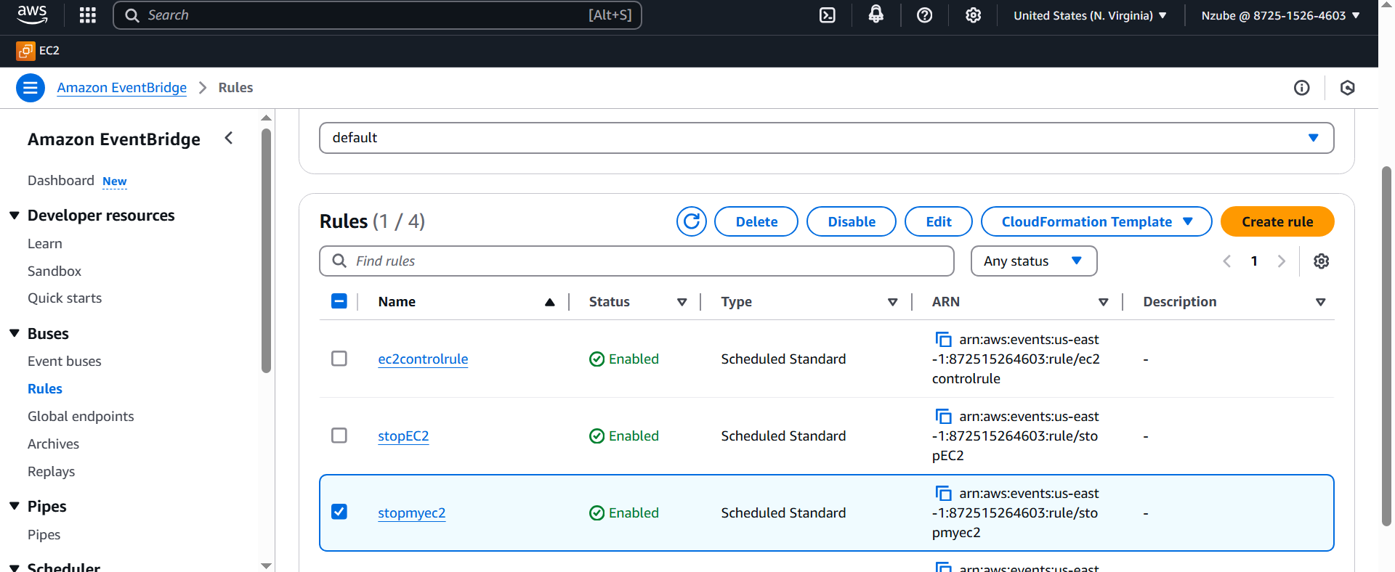Open Type column sort arrow

pos(893,302)
